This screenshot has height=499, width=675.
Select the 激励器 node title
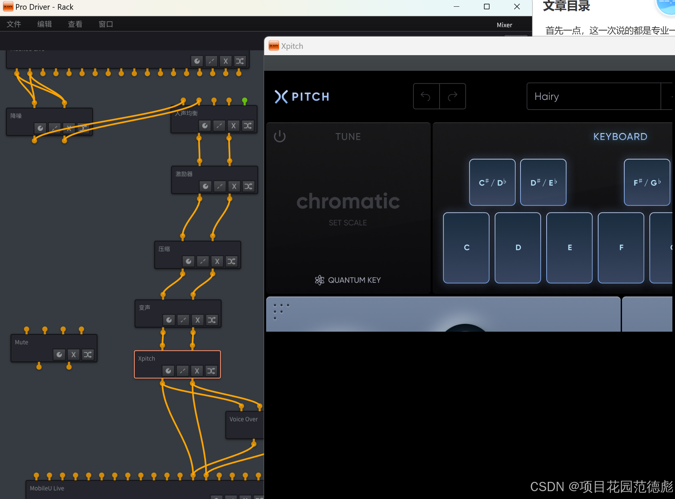click(184, 174)
